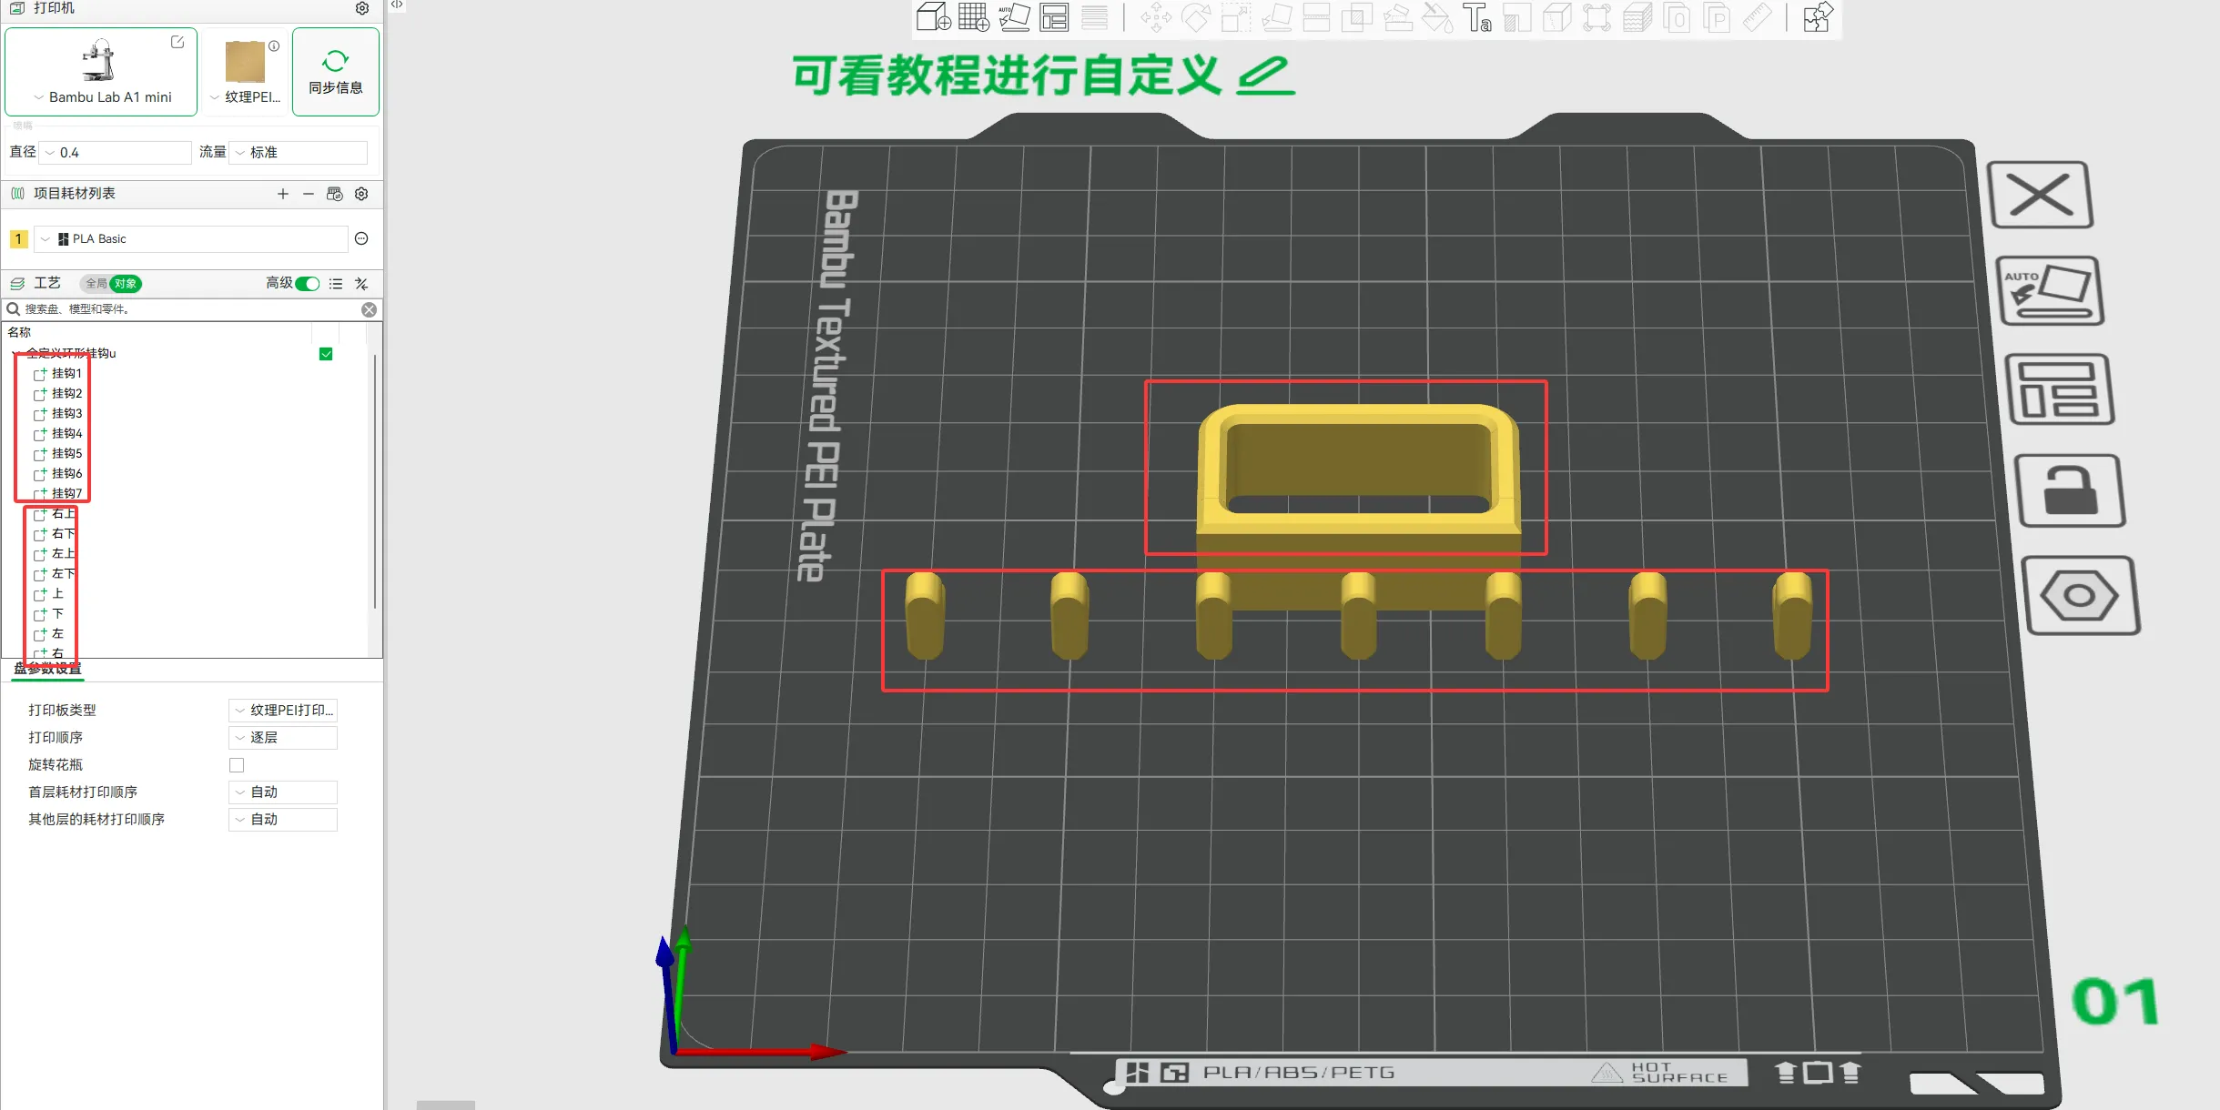The image size is (2220, 1110).
Task: Uncheck the green object printable checkbox
Action: 326,354
